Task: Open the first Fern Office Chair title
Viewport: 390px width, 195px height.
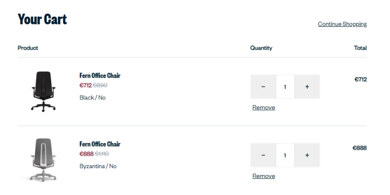Action: 100,76
